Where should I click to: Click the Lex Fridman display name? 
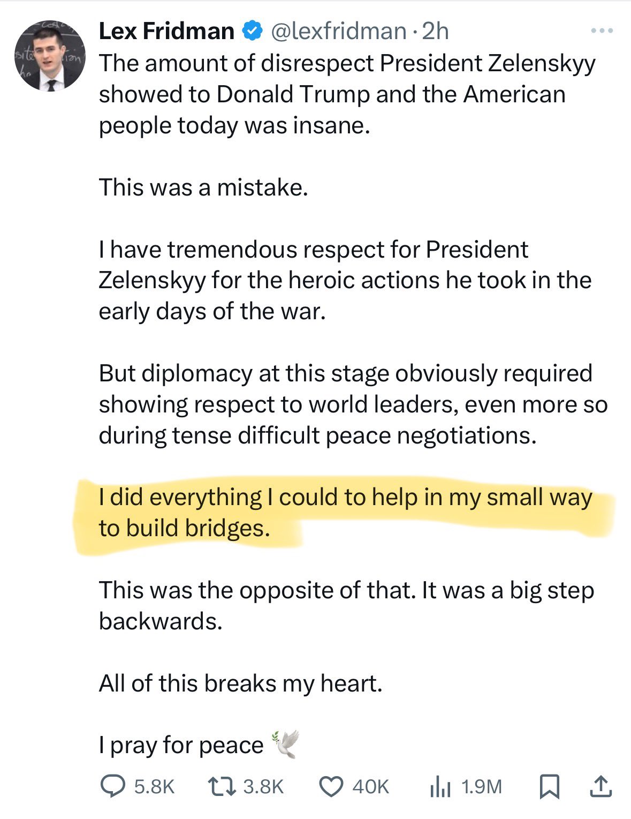[x=166, y=31]
